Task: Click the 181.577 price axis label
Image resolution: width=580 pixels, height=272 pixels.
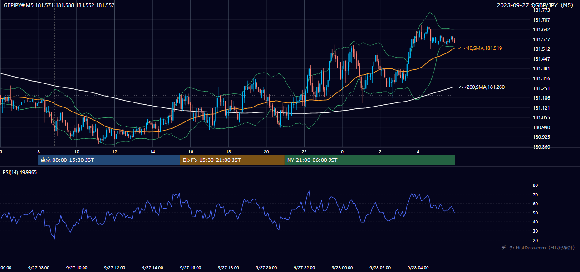Action: (x=541, y=39)
